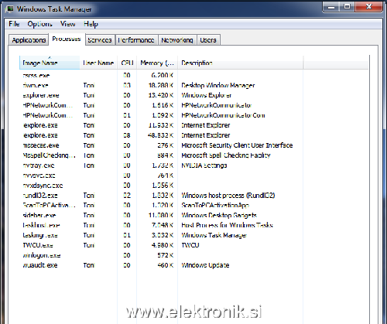Select the nvvsvc.exe process
The image size is (387, 324).
tap(193, 176)
